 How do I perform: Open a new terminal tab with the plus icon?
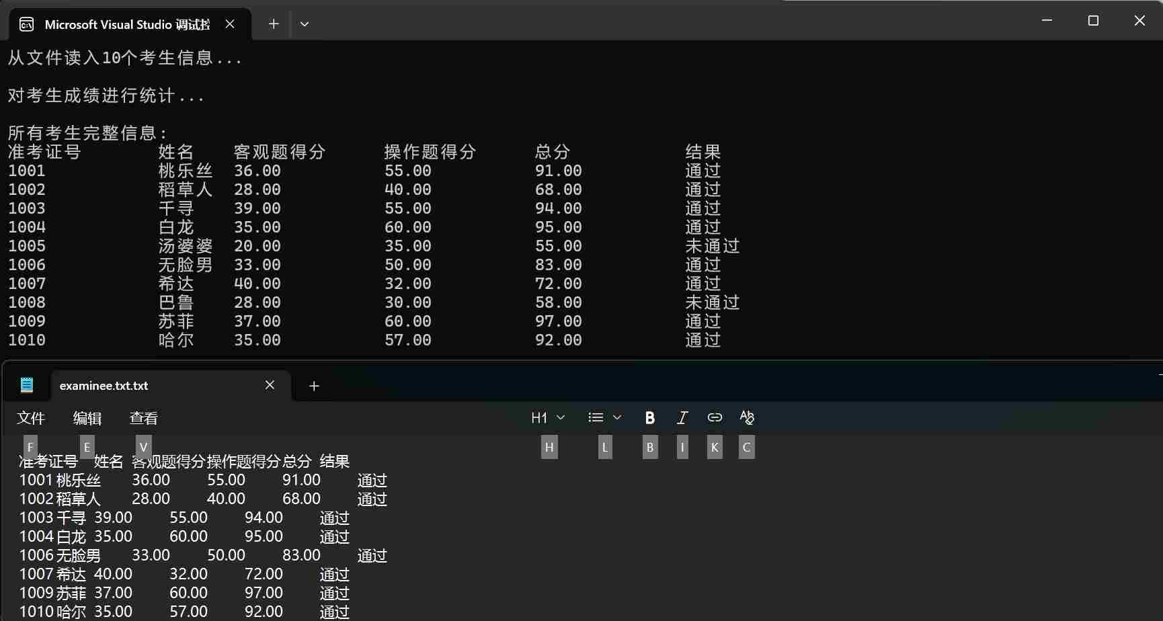click(x=273, y=24)
